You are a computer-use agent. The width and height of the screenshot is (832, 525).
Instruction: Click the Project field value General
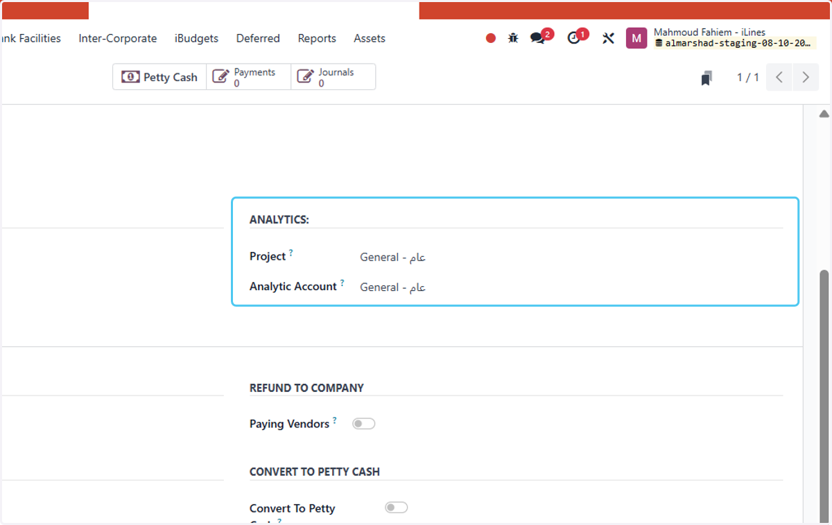pos(392,257)
